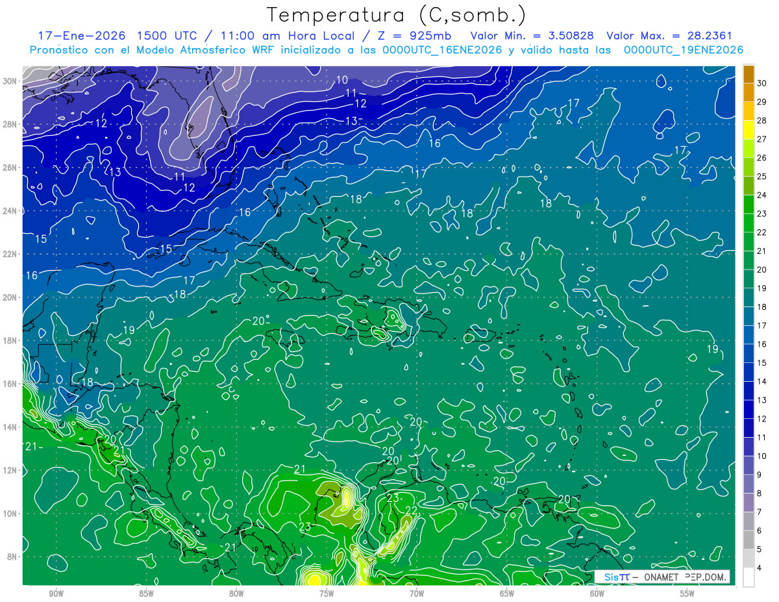
Task: Click the purple legend swatch between 7 and 8
Action: (x=749, y=503)
